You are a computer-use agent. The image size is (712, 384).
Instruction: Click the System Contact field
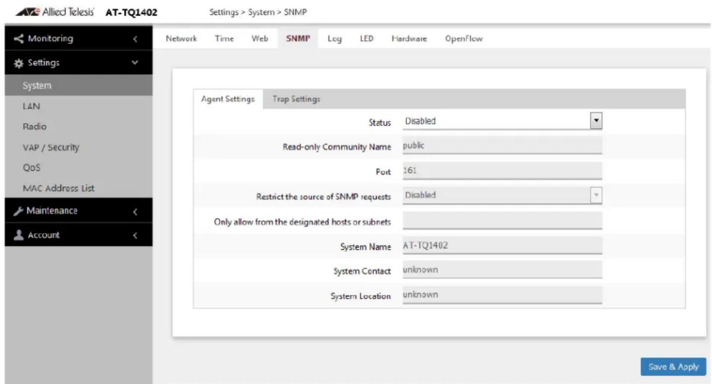click(x=503, y=270)
